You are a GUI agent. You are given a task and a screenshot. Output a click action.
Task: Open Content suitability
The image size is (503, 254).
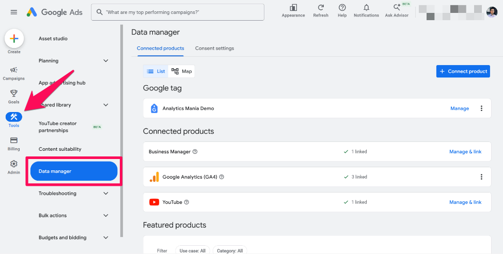[60, 149]
